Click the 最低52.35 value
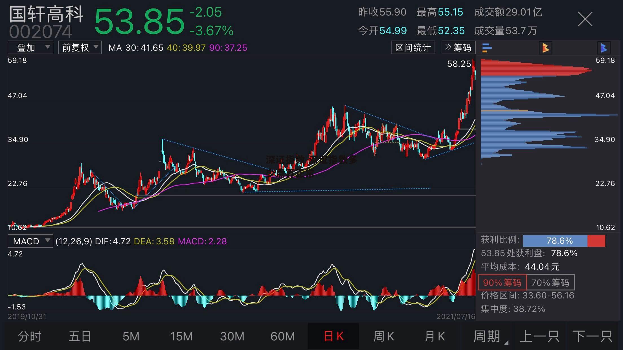The width and height of the screenshot is (623, 350). pos(441,30)
